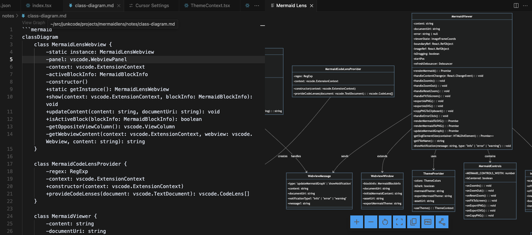Click the WebviewMessage class box title
The height and width of the screenshot is (235, 532).
[320, 176]
